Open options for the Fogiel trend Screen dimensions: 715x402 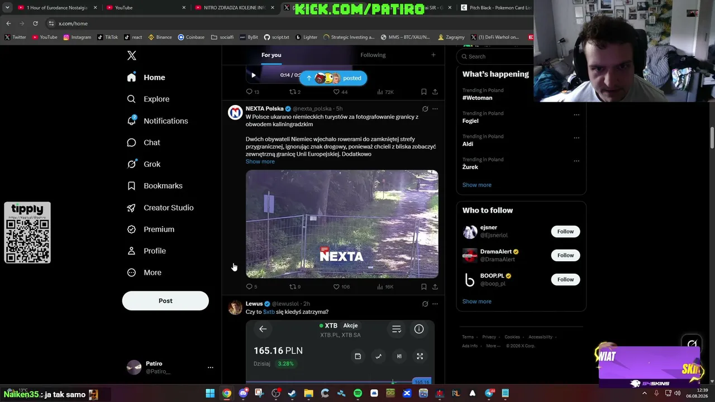click(576, 115)
